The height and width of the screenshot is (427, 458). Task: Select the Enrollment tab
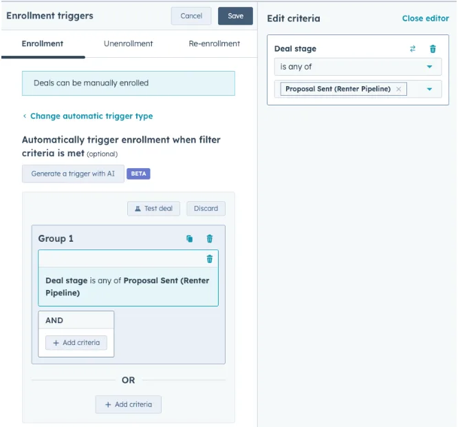click(43, 43)
